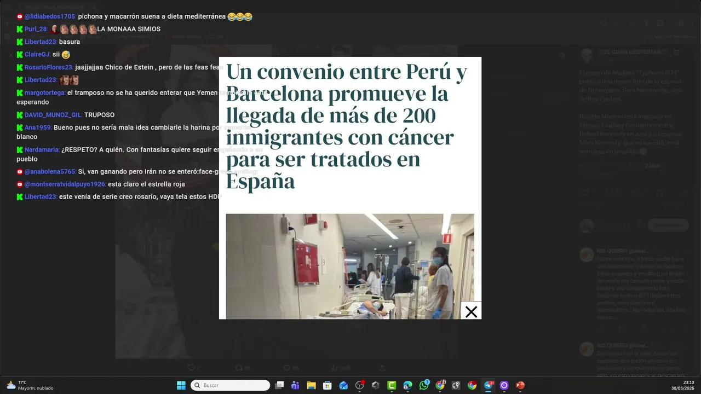
Task: Click chat username RosarioFlores23
Action: click(49, 67)
